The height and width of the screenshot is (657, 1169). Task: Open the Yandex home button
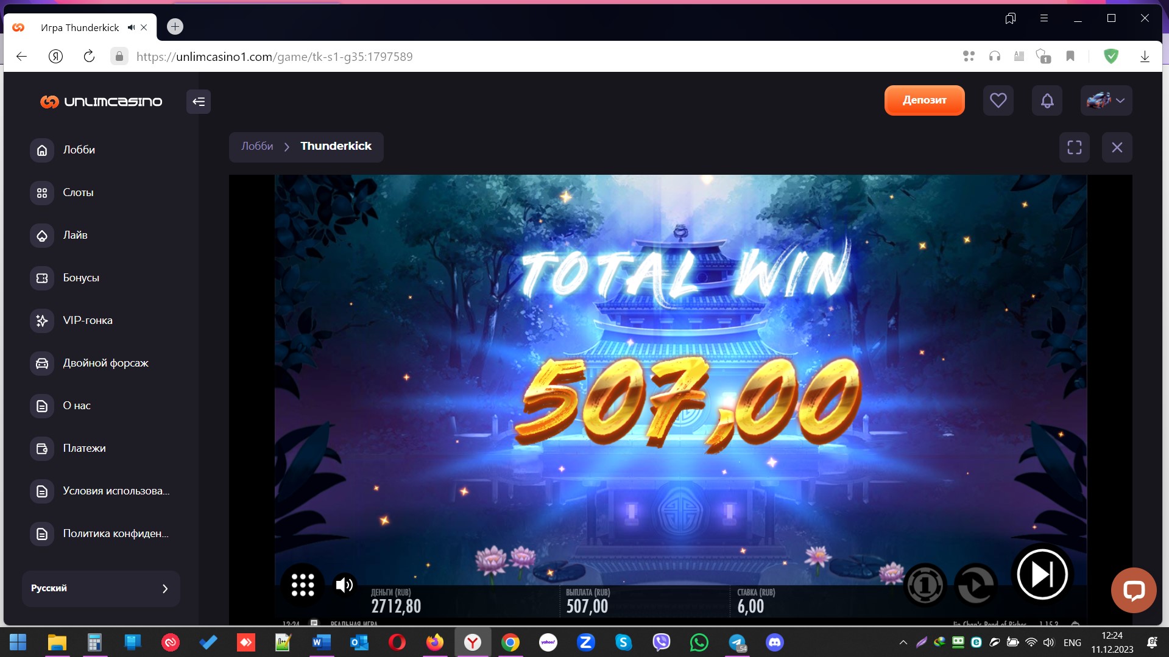[x=55, y=57]
